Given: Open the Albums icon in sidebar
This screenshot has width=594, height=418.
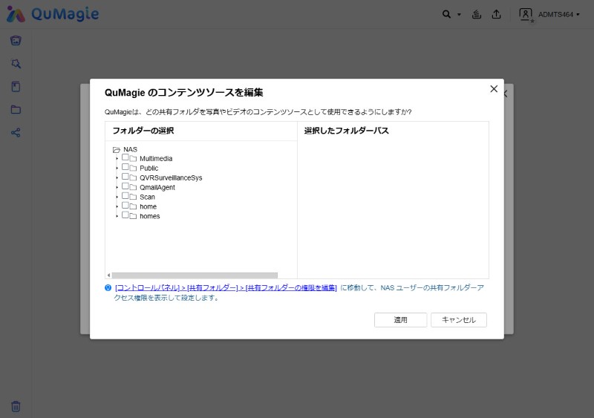Looking at the screenshot, I should point(16,87).
